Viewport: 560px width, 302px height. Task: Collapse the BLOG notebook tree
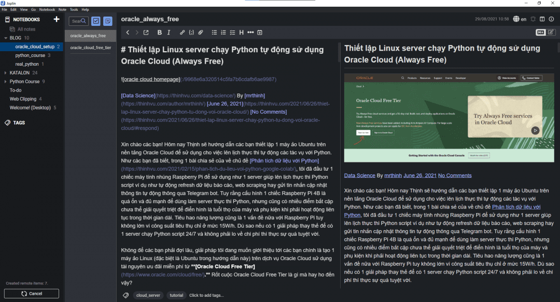(x=5, y=38)
